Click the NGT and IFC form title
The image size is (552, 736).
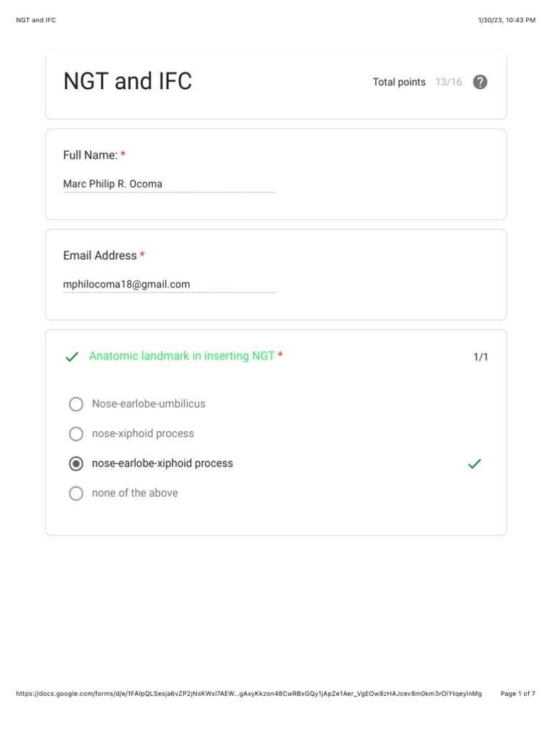click(x=128, y=81)
